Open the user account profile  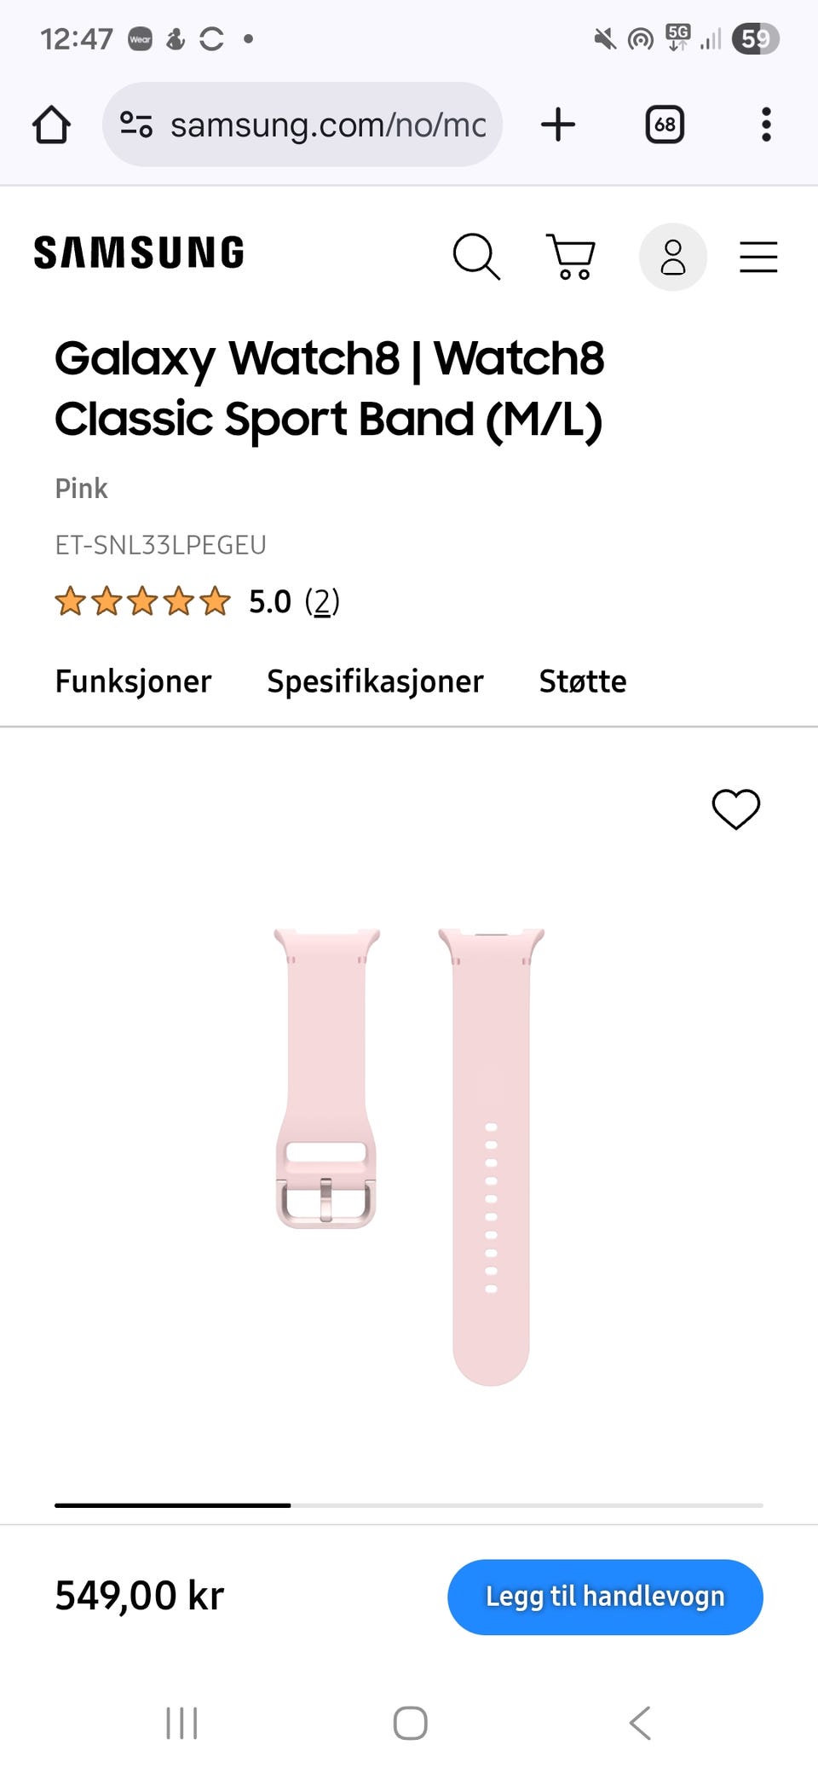[x=673, y=257]
